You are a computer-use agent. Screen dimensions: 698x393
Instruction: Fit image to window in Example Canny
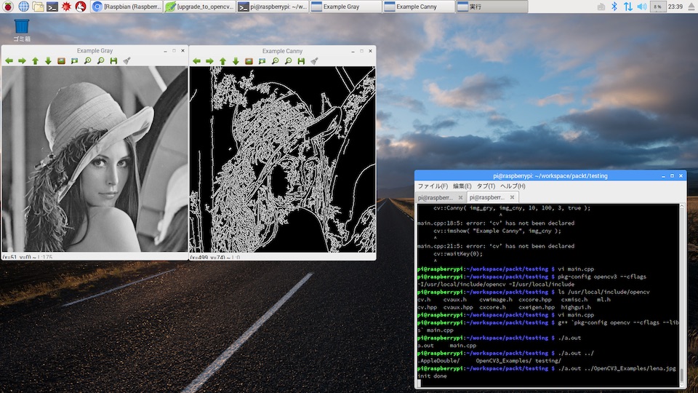(262, 61)
